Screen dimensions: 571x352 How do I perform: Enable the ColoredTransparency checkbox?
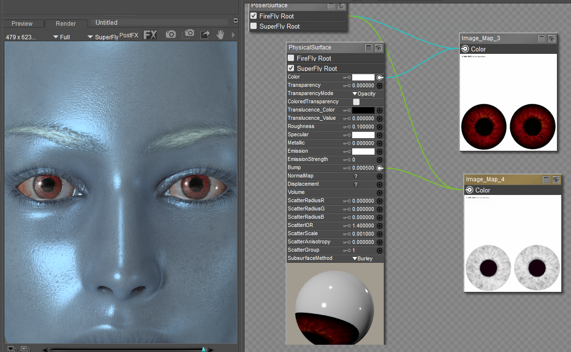tap(356, 102)
